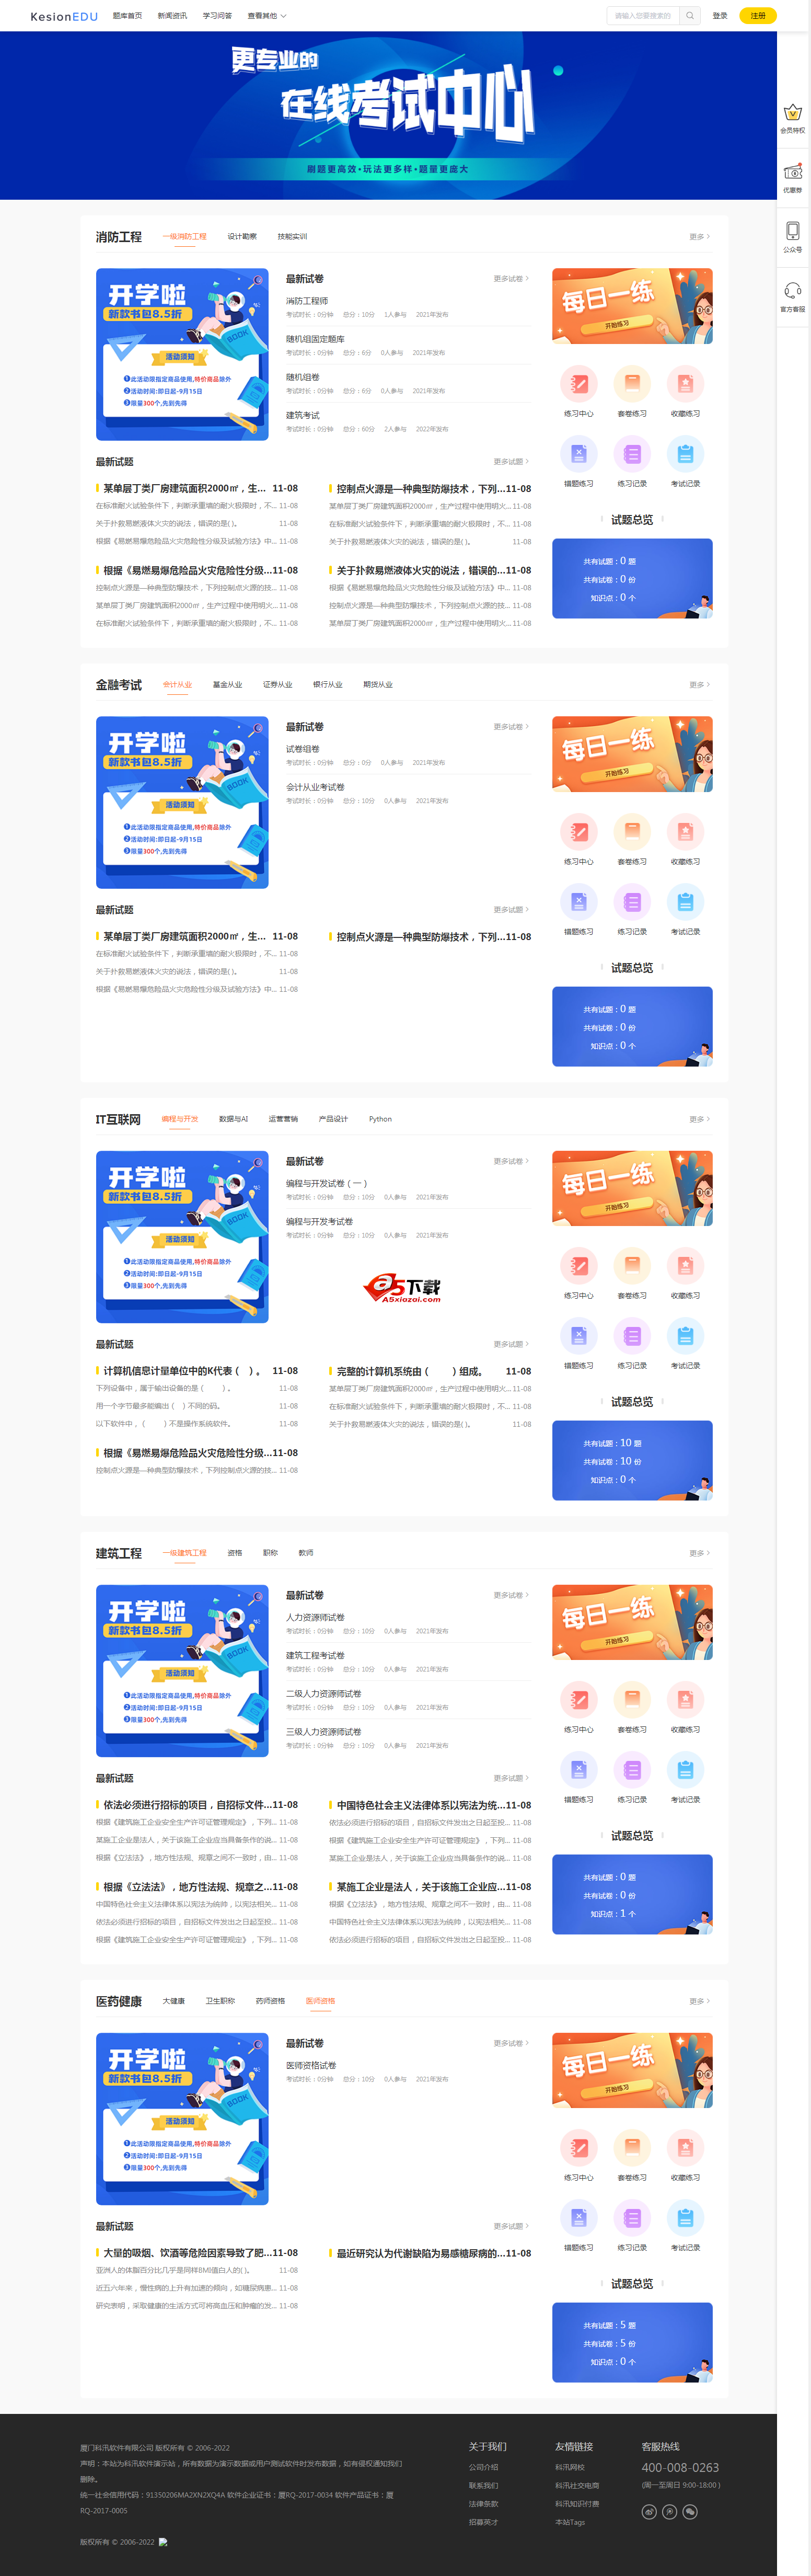Image resolution: width=811 pixels, height=2576 pixels.
Task: Open 练习中心 icon in 建筑工程 section
Action: [578, 1699]
